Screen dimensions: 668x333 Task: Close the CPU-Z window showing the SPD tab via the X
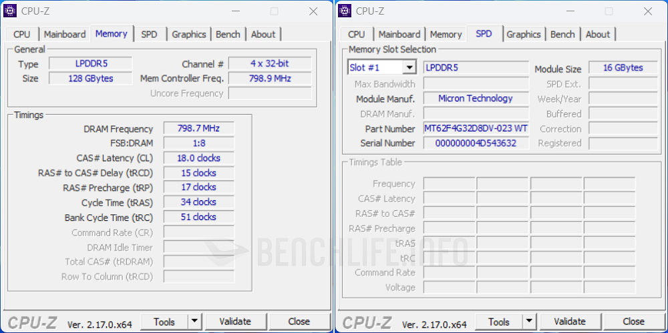(647, 11)
